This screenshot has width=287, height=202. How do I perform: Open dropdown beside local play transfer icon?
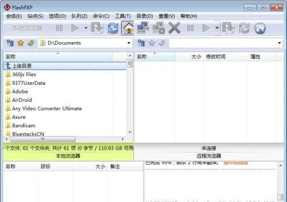tap(86, 28)
